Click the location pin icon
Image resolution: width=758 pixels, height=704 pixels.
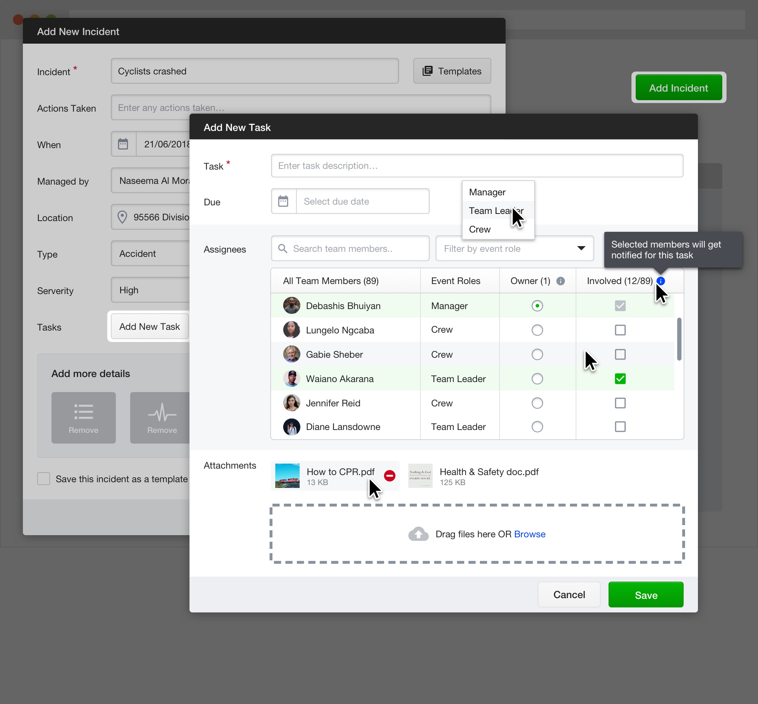122,217
